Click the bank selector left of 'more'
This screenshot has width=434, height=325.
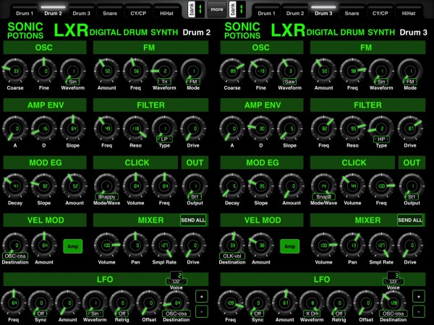point(196,9)
